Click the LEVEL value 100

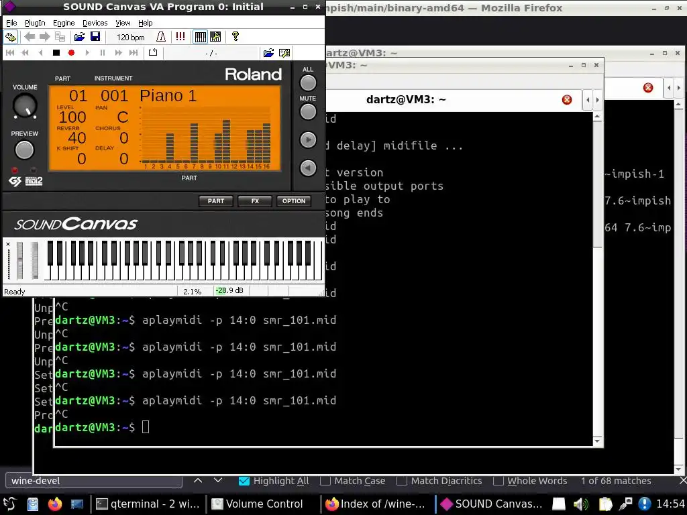[x=72, y=117]
